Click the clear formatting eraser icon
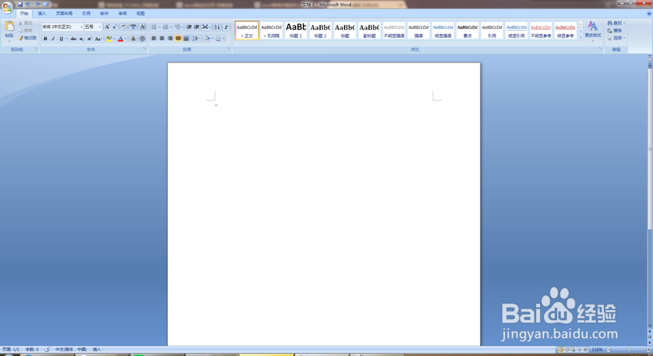The height and width of the screenshot is (356, 653). (x=123, y=27)
